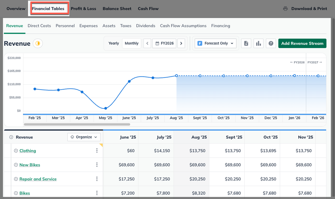This screenshot has width=335, height=199.
Task: Select the Expenses sub-tab
Action: tap(88, 26)
